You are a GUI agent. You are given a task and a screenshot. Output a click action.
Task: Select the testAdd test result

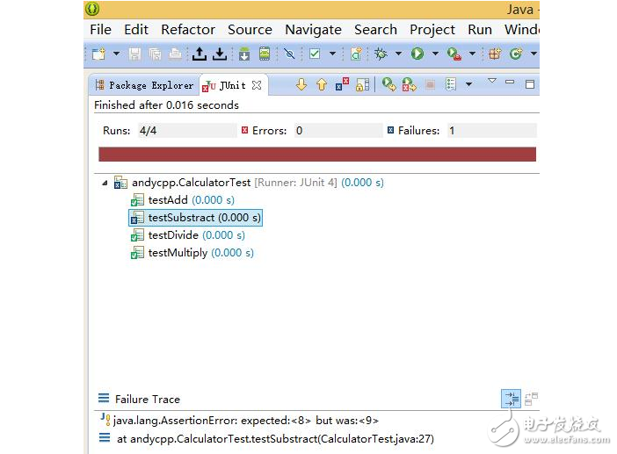pos(166,200)
